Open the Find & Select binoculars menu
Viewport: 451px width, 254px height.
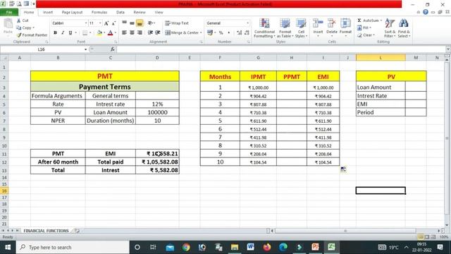click(404, 28)
